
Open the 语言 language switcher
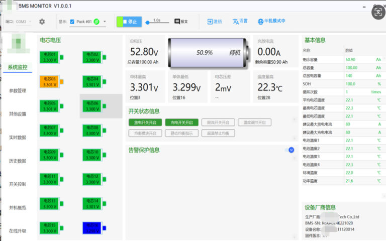click(x=236, y=22)
